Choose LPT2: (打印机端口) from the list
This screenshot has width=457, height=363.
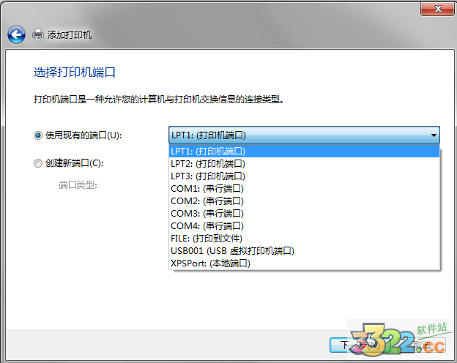pyautogui.click(x=304, y=164)
